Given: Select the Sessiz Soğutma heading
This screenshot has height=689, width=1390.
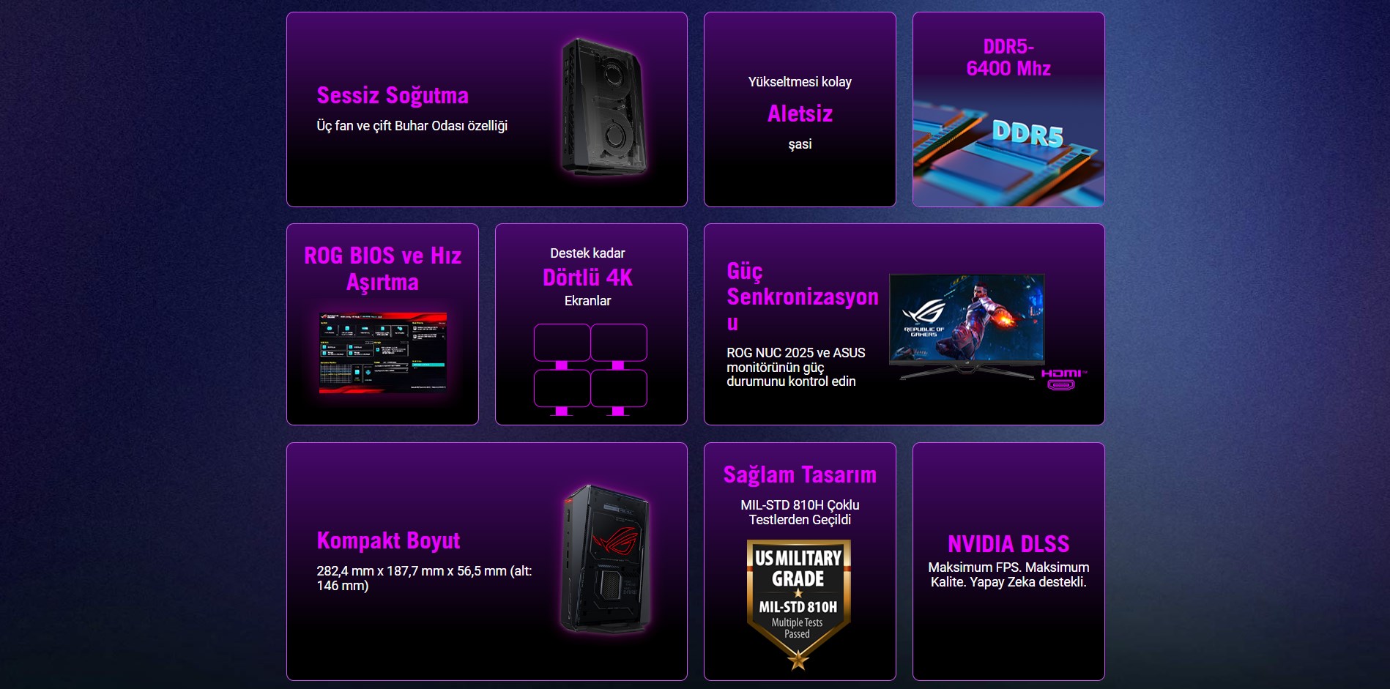Looking at the screenshot, I should (393, 95).
